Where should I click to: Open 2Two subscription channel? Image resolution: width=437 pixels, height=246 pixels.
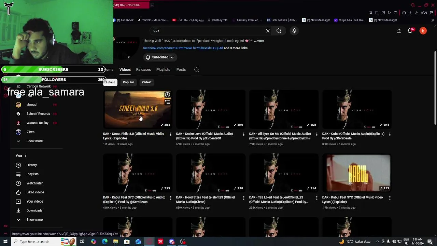click(x=30, y=132)
